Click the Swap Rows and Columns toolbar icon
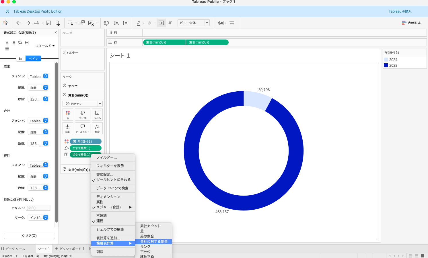This screenshot has height=258, width=428. click(x=107, y=23)
